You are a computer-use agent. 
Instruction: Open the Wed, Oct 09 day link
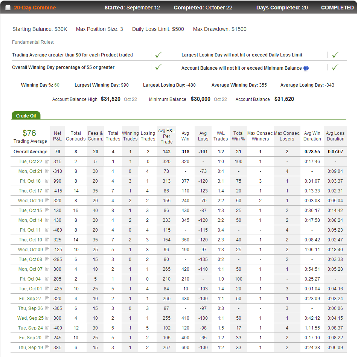point(30,250)
